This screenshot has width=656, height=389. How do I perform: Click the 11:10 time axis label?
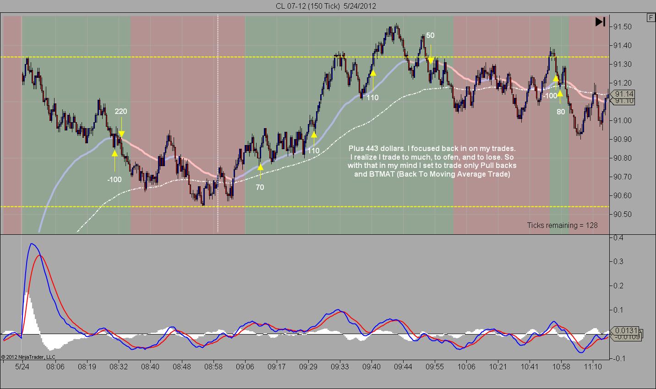point(592,367)
